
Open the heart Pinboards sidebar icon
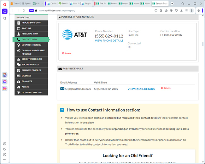(x=5, y=149)
